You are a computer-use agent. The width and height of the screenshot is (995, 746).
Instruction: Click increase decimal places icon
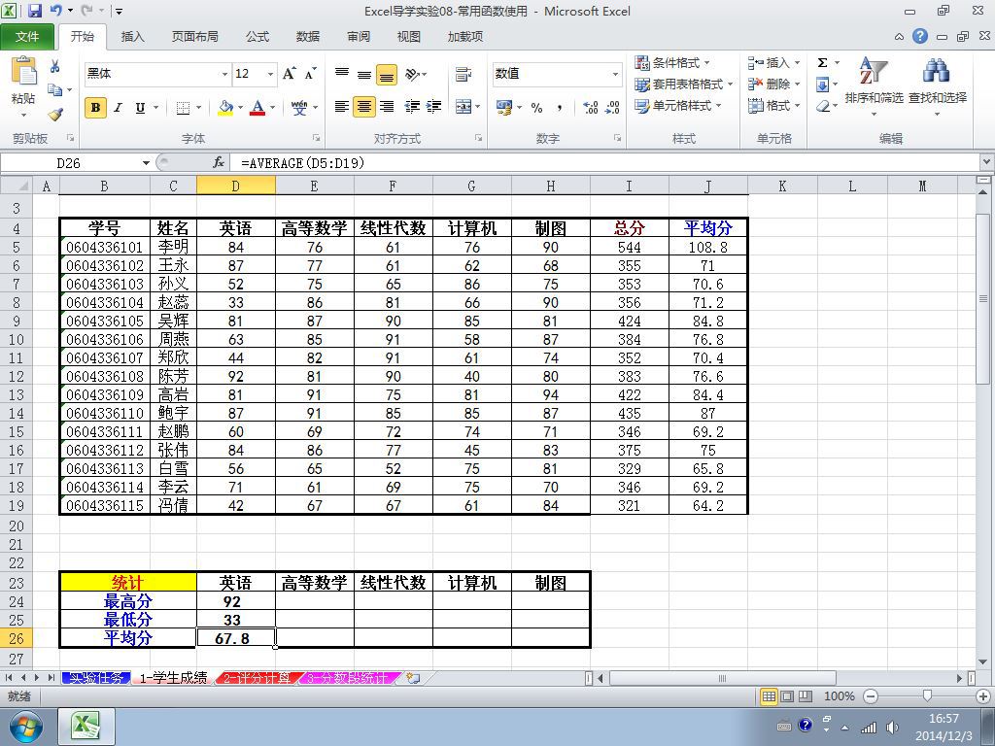590,107
